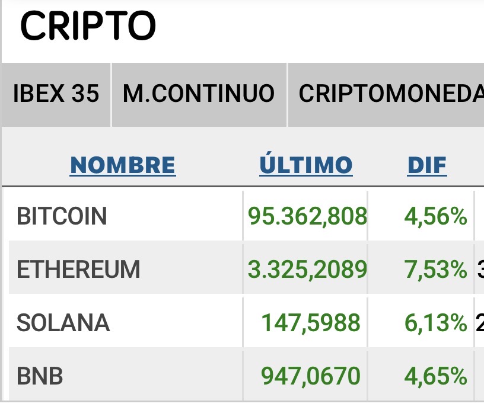Image resolution: width=484 pixels, height=410 pixels.
Task: Click BNB last price 947,0670
Action: point(311,376)
